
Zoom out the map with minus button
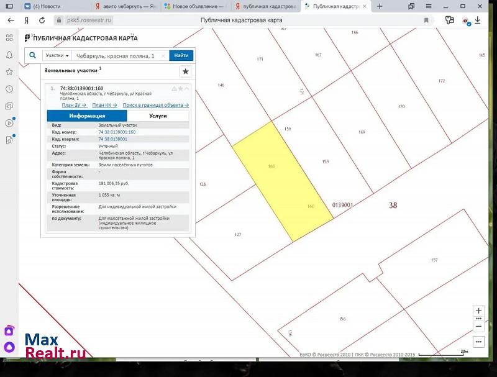coord(478,325)
